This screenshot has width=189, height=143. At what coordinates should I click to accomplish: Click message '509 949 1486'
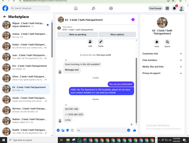point(71,109)
